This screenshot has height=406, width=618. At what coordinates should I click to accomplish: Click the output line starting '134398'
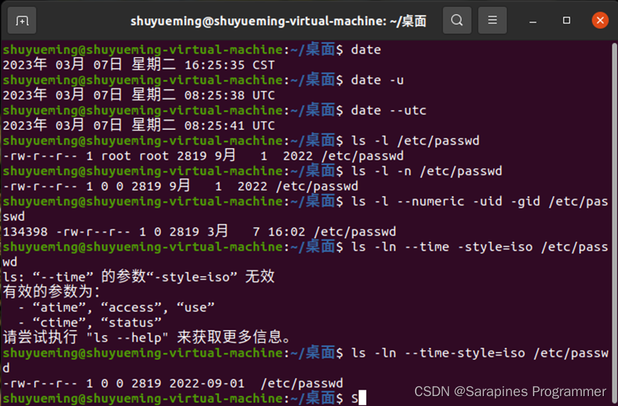click(x=199, y=231)
